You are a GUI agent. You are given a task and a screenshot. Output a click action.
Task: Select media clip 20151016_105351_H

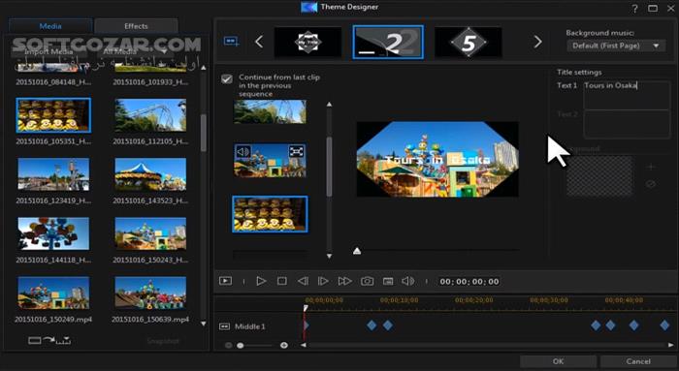tap(53, 115)
